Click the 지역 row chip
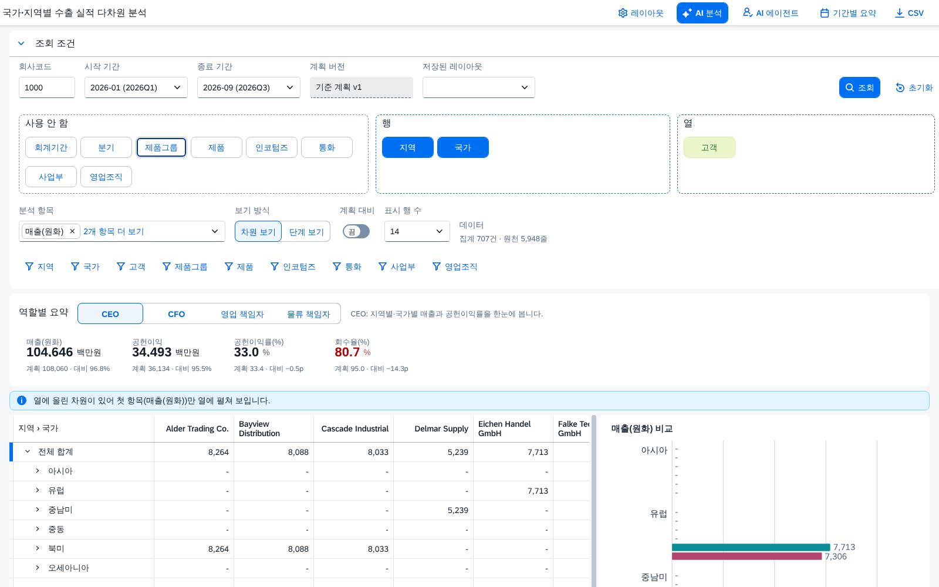 [408, 147]
